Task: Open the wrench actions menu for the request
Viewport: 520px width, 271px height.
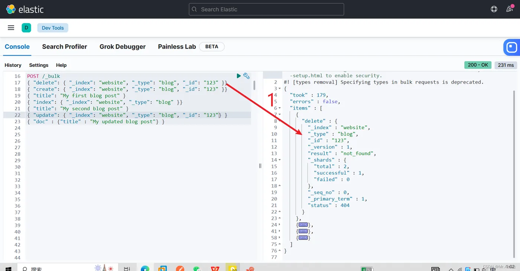Action: 246,76
